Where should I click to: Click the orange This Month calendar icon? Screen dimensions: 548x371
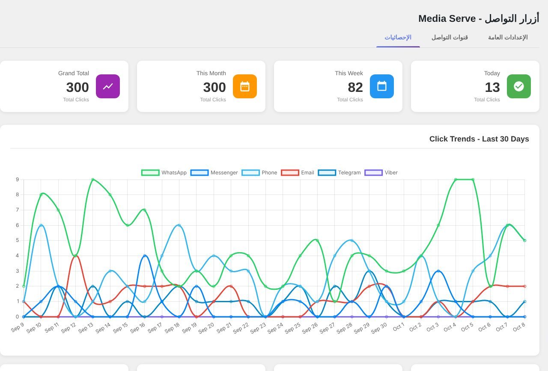[245, 86]
